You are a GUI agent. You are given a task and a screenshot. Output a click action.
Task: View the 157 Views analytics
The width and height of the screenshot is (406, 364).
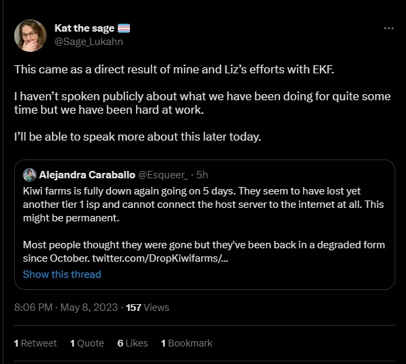(x=147, y=307)
